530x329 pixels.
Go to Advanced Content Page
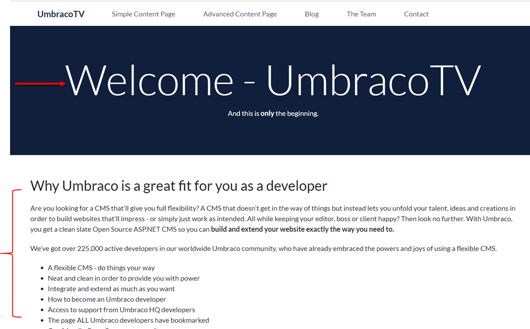[x=240, y=14]
